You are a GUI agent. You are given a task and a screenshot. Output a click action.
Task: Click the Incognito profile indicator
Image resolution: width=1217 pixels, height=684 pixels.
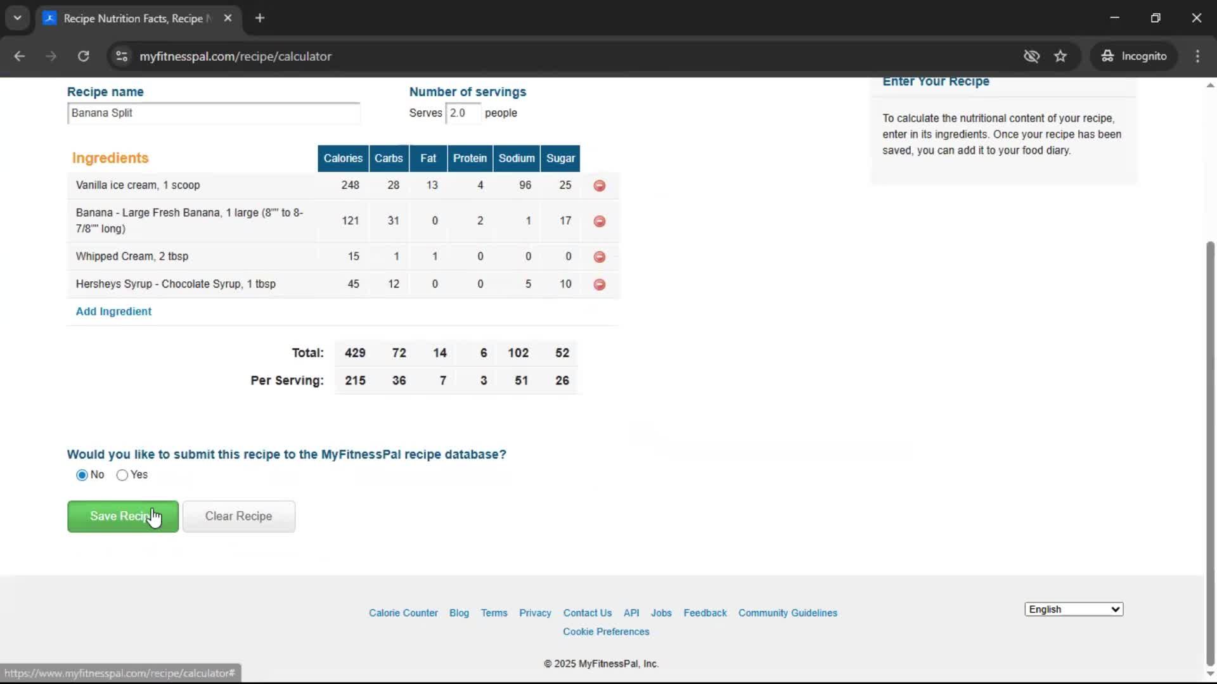[x=1133, y=56]
